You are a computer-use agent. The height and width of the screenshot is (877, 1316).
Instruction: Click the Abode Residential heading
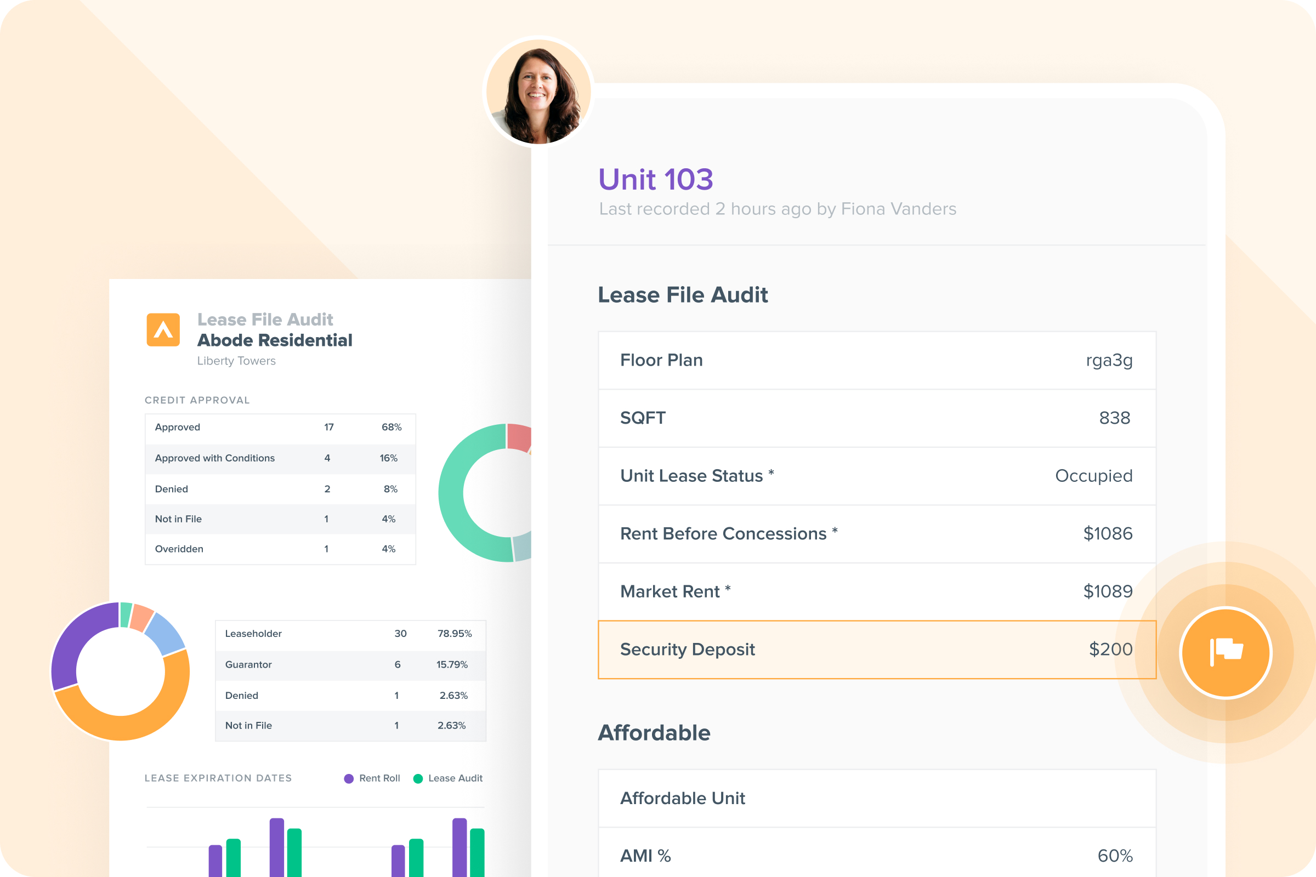(x=275, y=340)
